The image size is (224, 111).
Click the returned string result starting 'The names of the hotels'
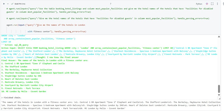111,105
